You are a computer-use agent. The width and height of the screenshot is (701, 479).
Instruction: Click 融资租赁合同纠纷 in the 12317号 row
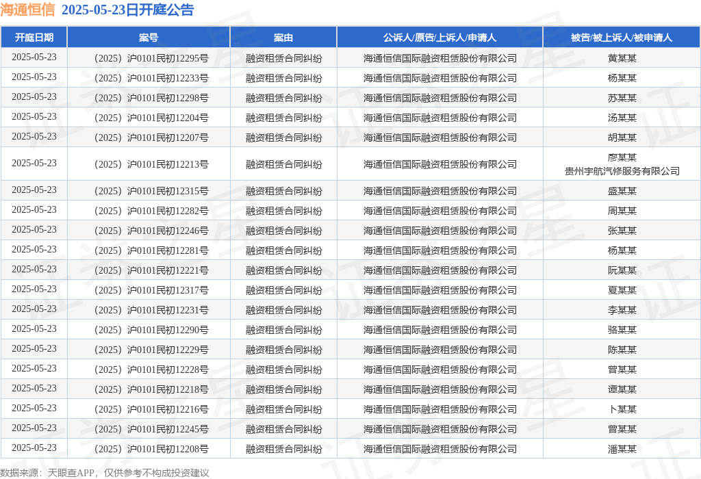coord(283,290)
